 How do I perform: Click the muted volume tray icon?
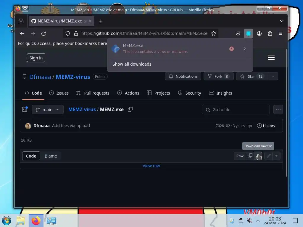tap(250, 220)
